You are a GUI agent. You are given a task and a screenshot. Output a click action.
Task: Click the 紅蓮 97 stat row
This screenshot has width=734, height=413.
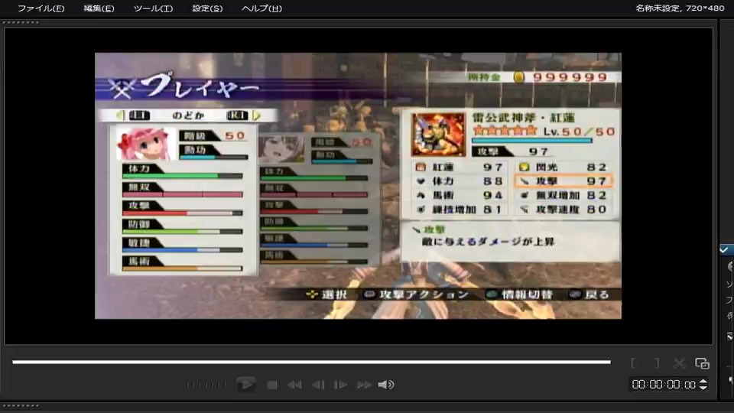[460, 167]
